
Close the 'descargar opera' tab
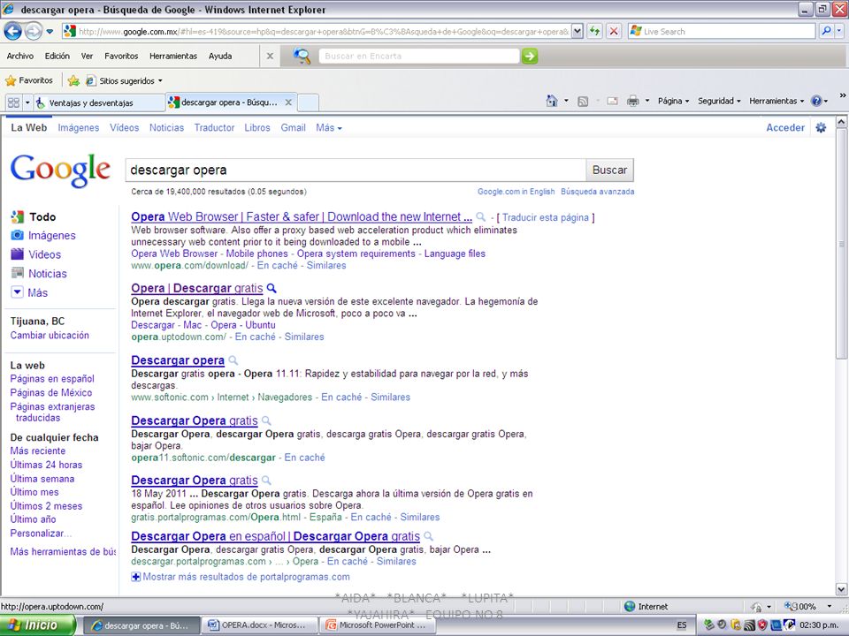coord(288,102)
